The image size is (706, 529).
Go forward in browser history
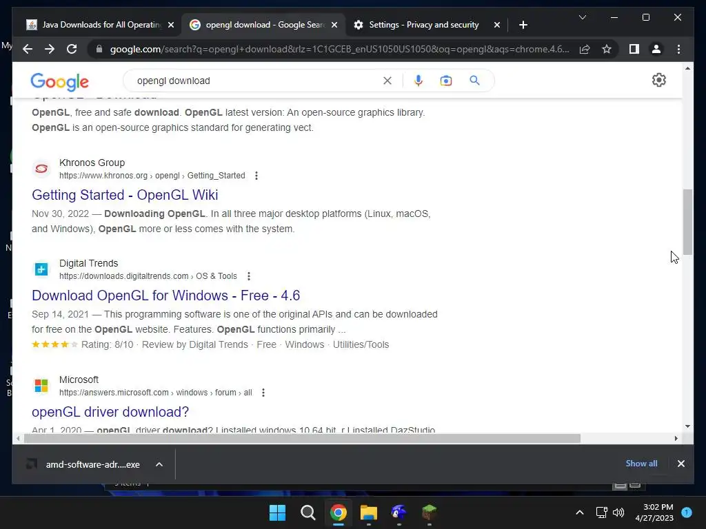50,49
